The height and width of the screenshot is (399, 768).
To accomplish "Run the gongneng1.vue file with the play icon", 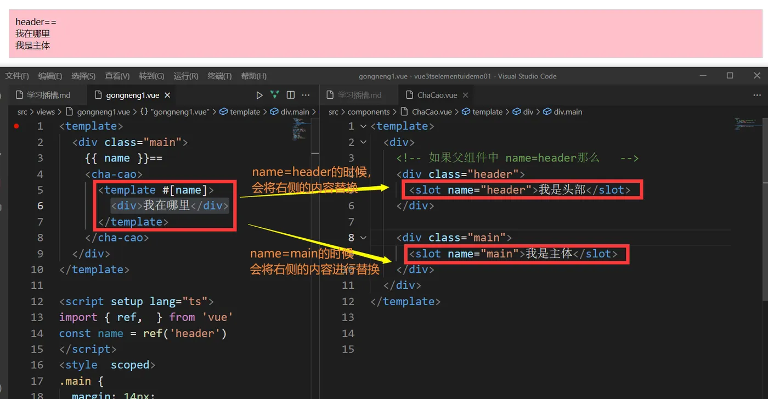I will pyautogui.click(x=259, y=95).
